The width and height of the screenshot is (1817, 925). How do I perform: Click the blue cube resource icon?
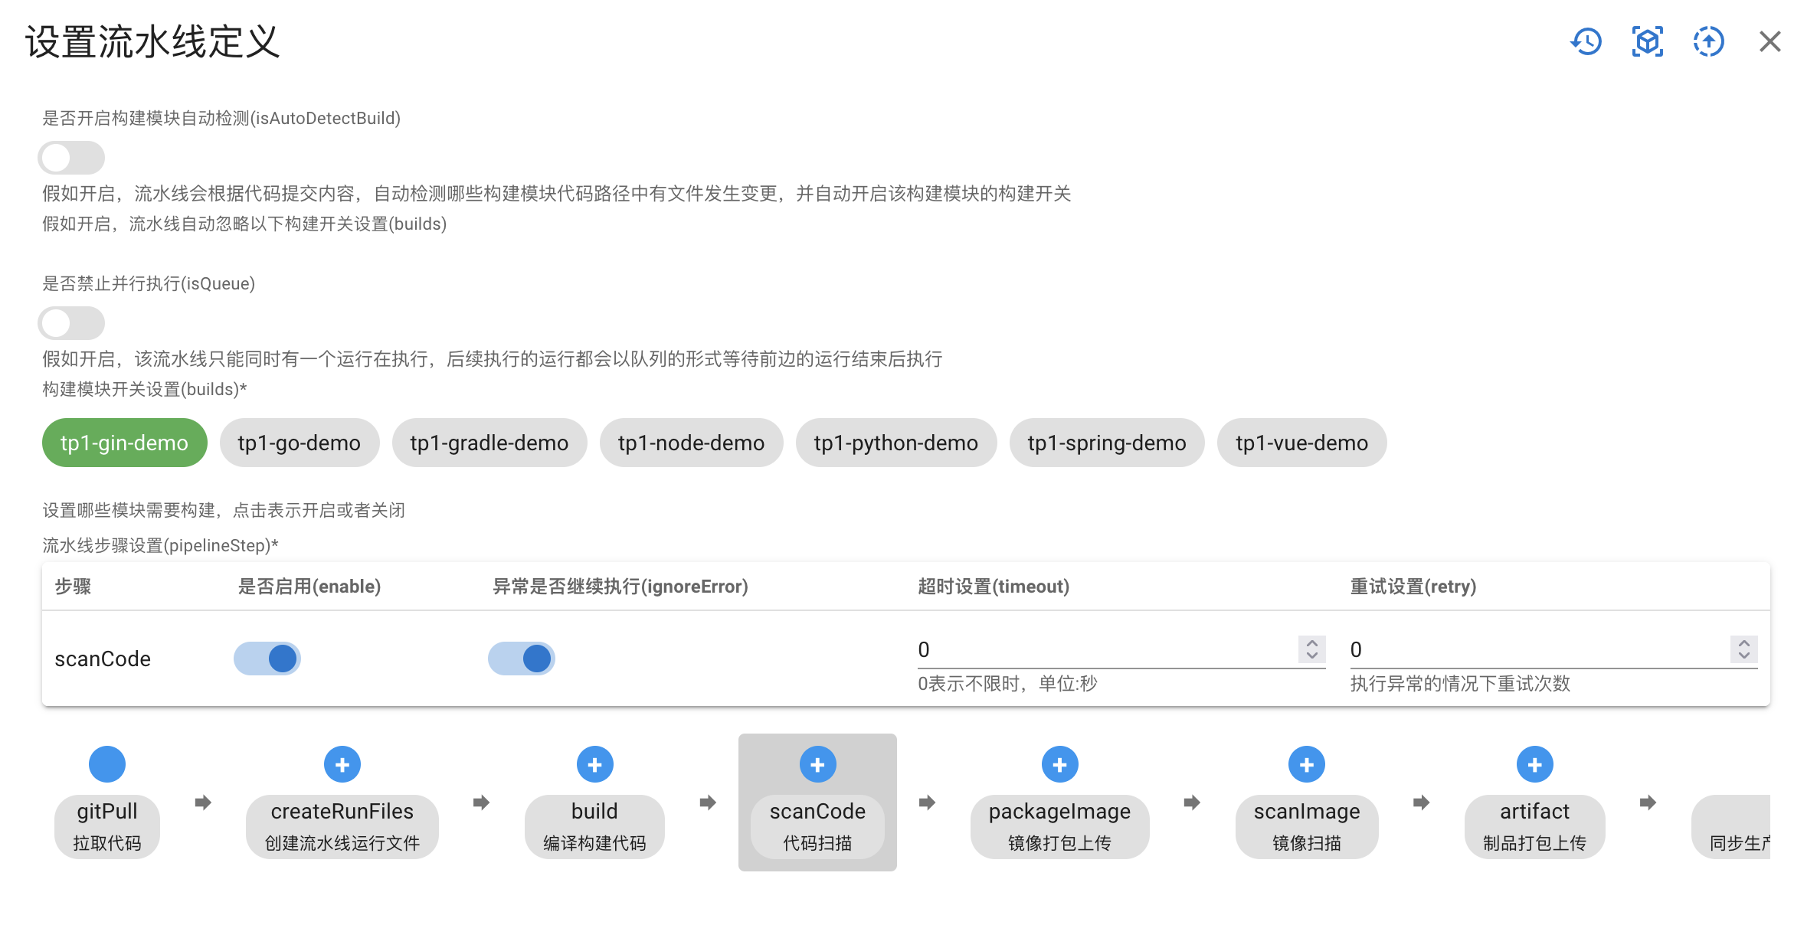[1646, 42]
